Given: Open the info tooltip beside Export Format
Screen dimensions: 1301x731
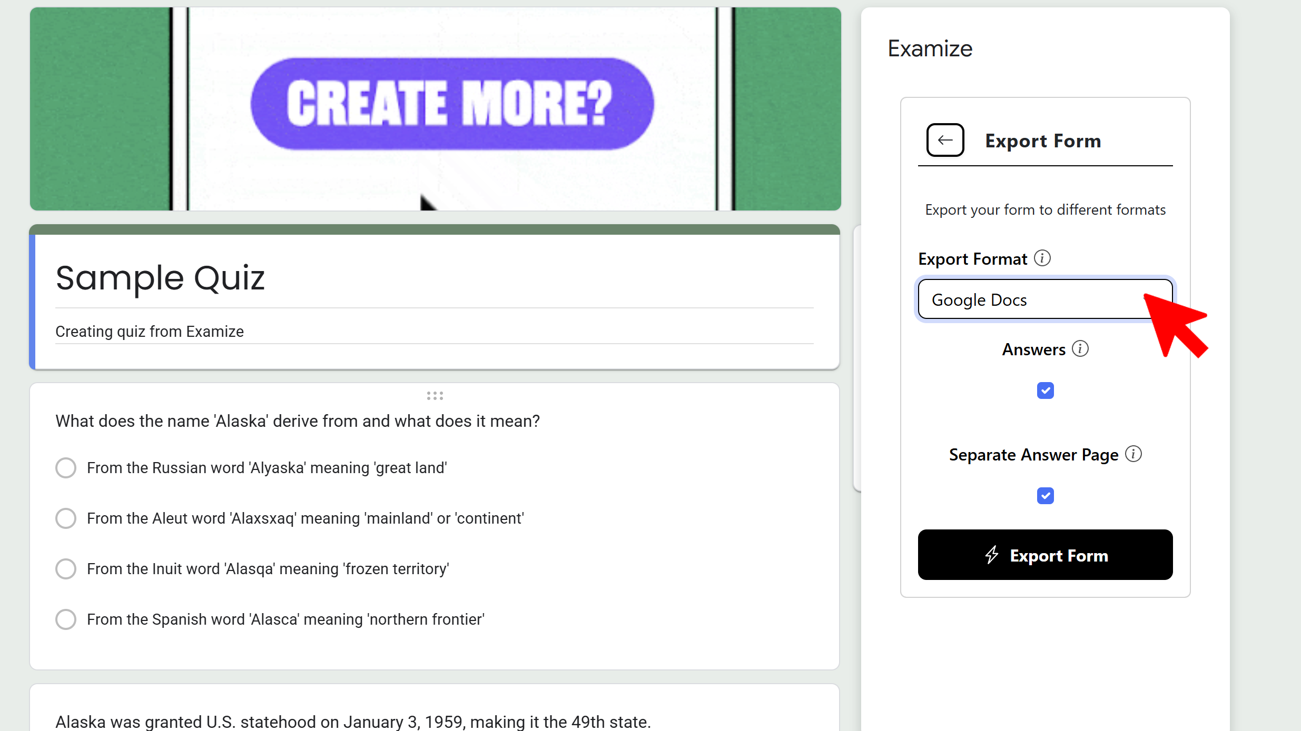Looking at the screenshot, I should (1043, 257).
